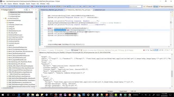
Task: Select Locales.properties in Package Explorer
Action: (x=14, y=41)
